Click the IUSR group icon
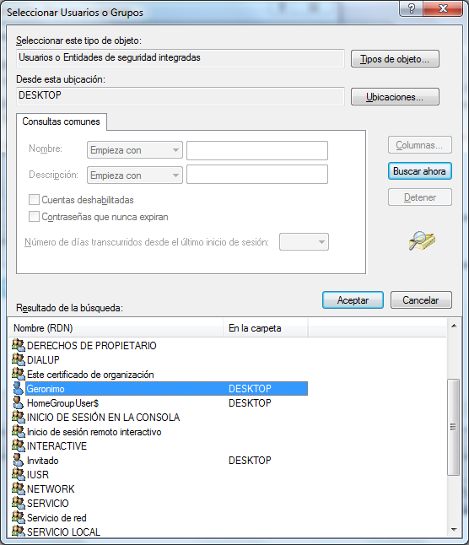This screenshot has width=469, height=545. coord(18,474)
